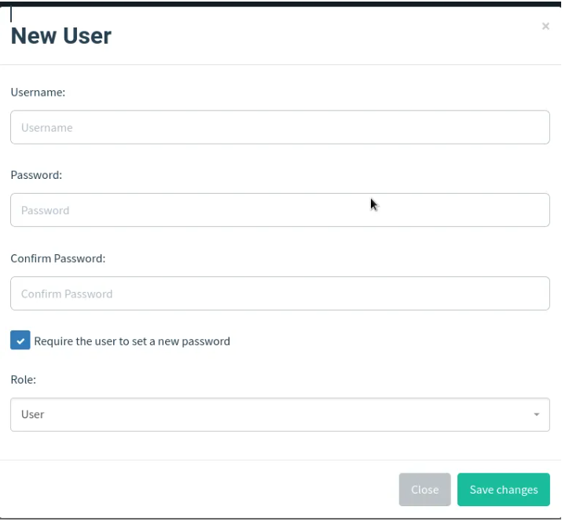Click the 'Require the user to set a new password' label text
Viewport: 569px width, 525px height.
click(x=132, y=341)
